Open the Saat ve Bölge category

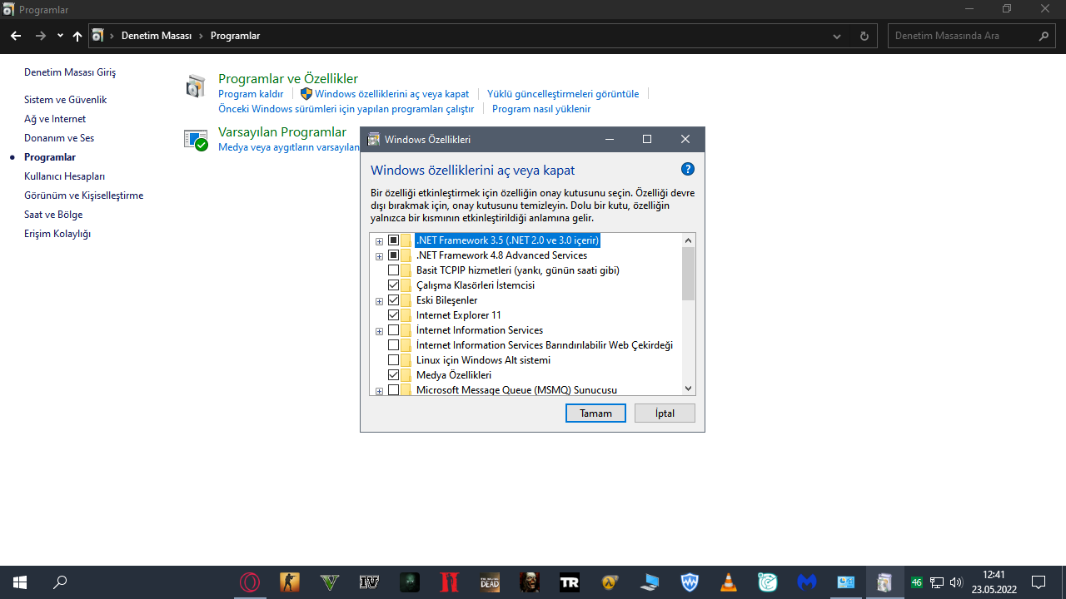tap(53, 215)
